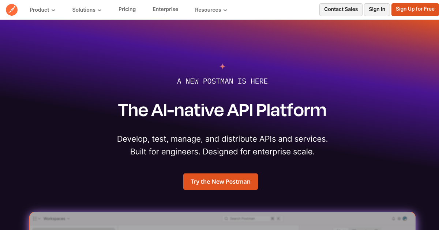Click the 'A NEW POSTMAN IS HERE' text
Image resolution: width=439 pixels, height=230 pixels.
click(x=222, y=81)
